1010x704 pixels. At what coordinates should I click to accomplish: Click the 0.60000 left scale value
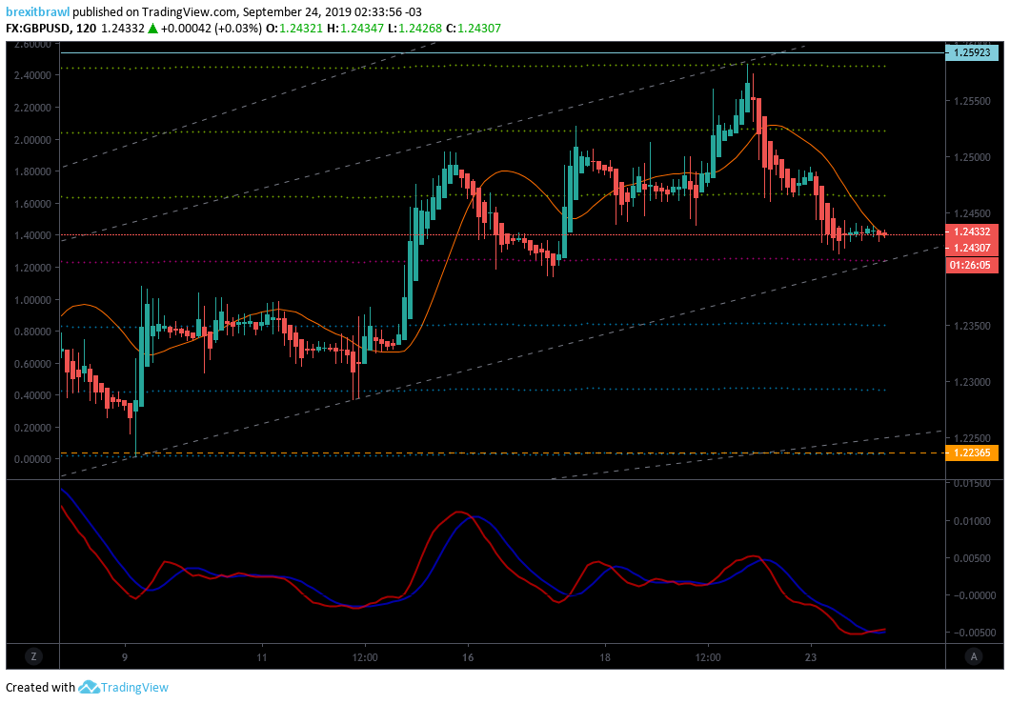click(32, 364)
